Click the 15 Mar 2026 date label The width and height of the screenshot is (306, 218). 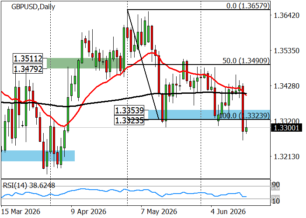[21, 211]
